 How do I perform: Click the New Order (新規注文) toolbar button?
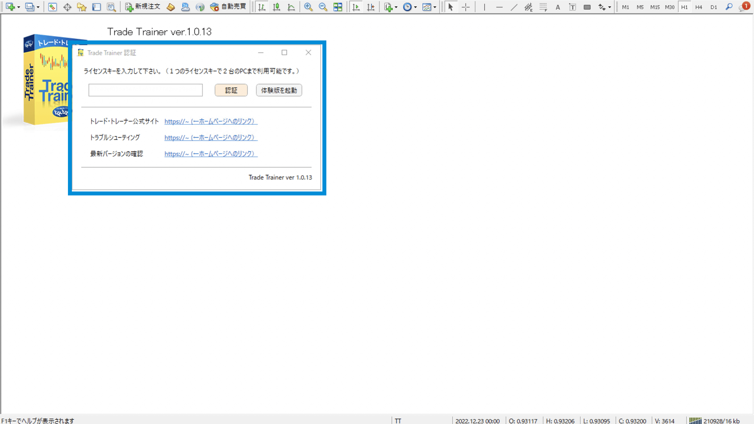click(143, 7)
